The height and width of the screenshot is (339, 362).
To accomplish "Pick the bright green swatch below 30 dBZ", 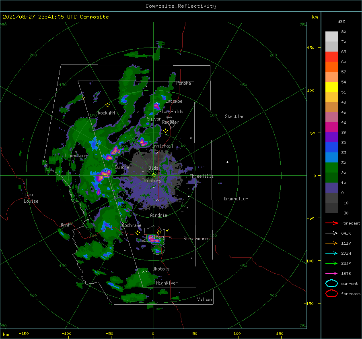I will 331,167.
